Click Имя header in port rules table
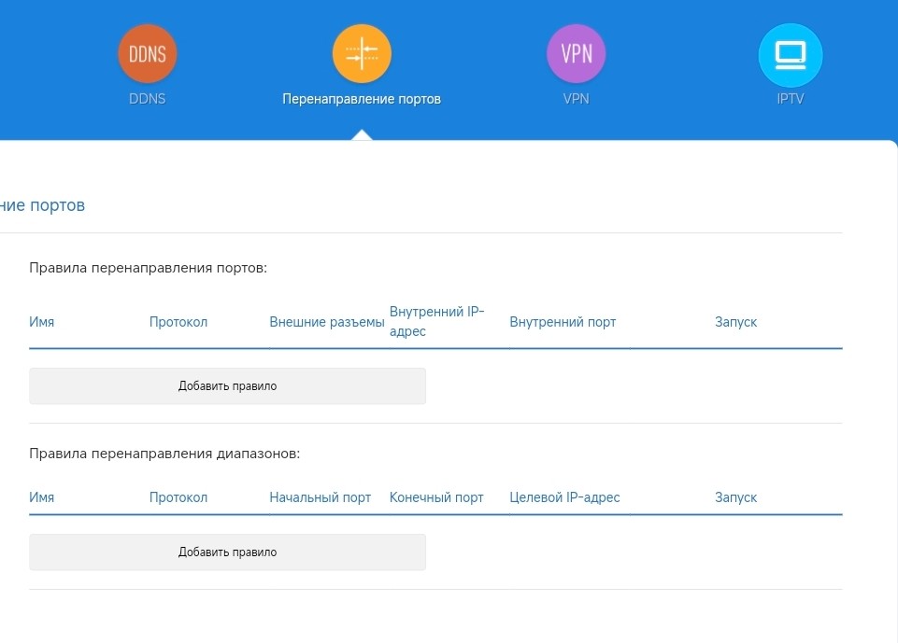Screen dimensions: 898x643 (42, 322)
